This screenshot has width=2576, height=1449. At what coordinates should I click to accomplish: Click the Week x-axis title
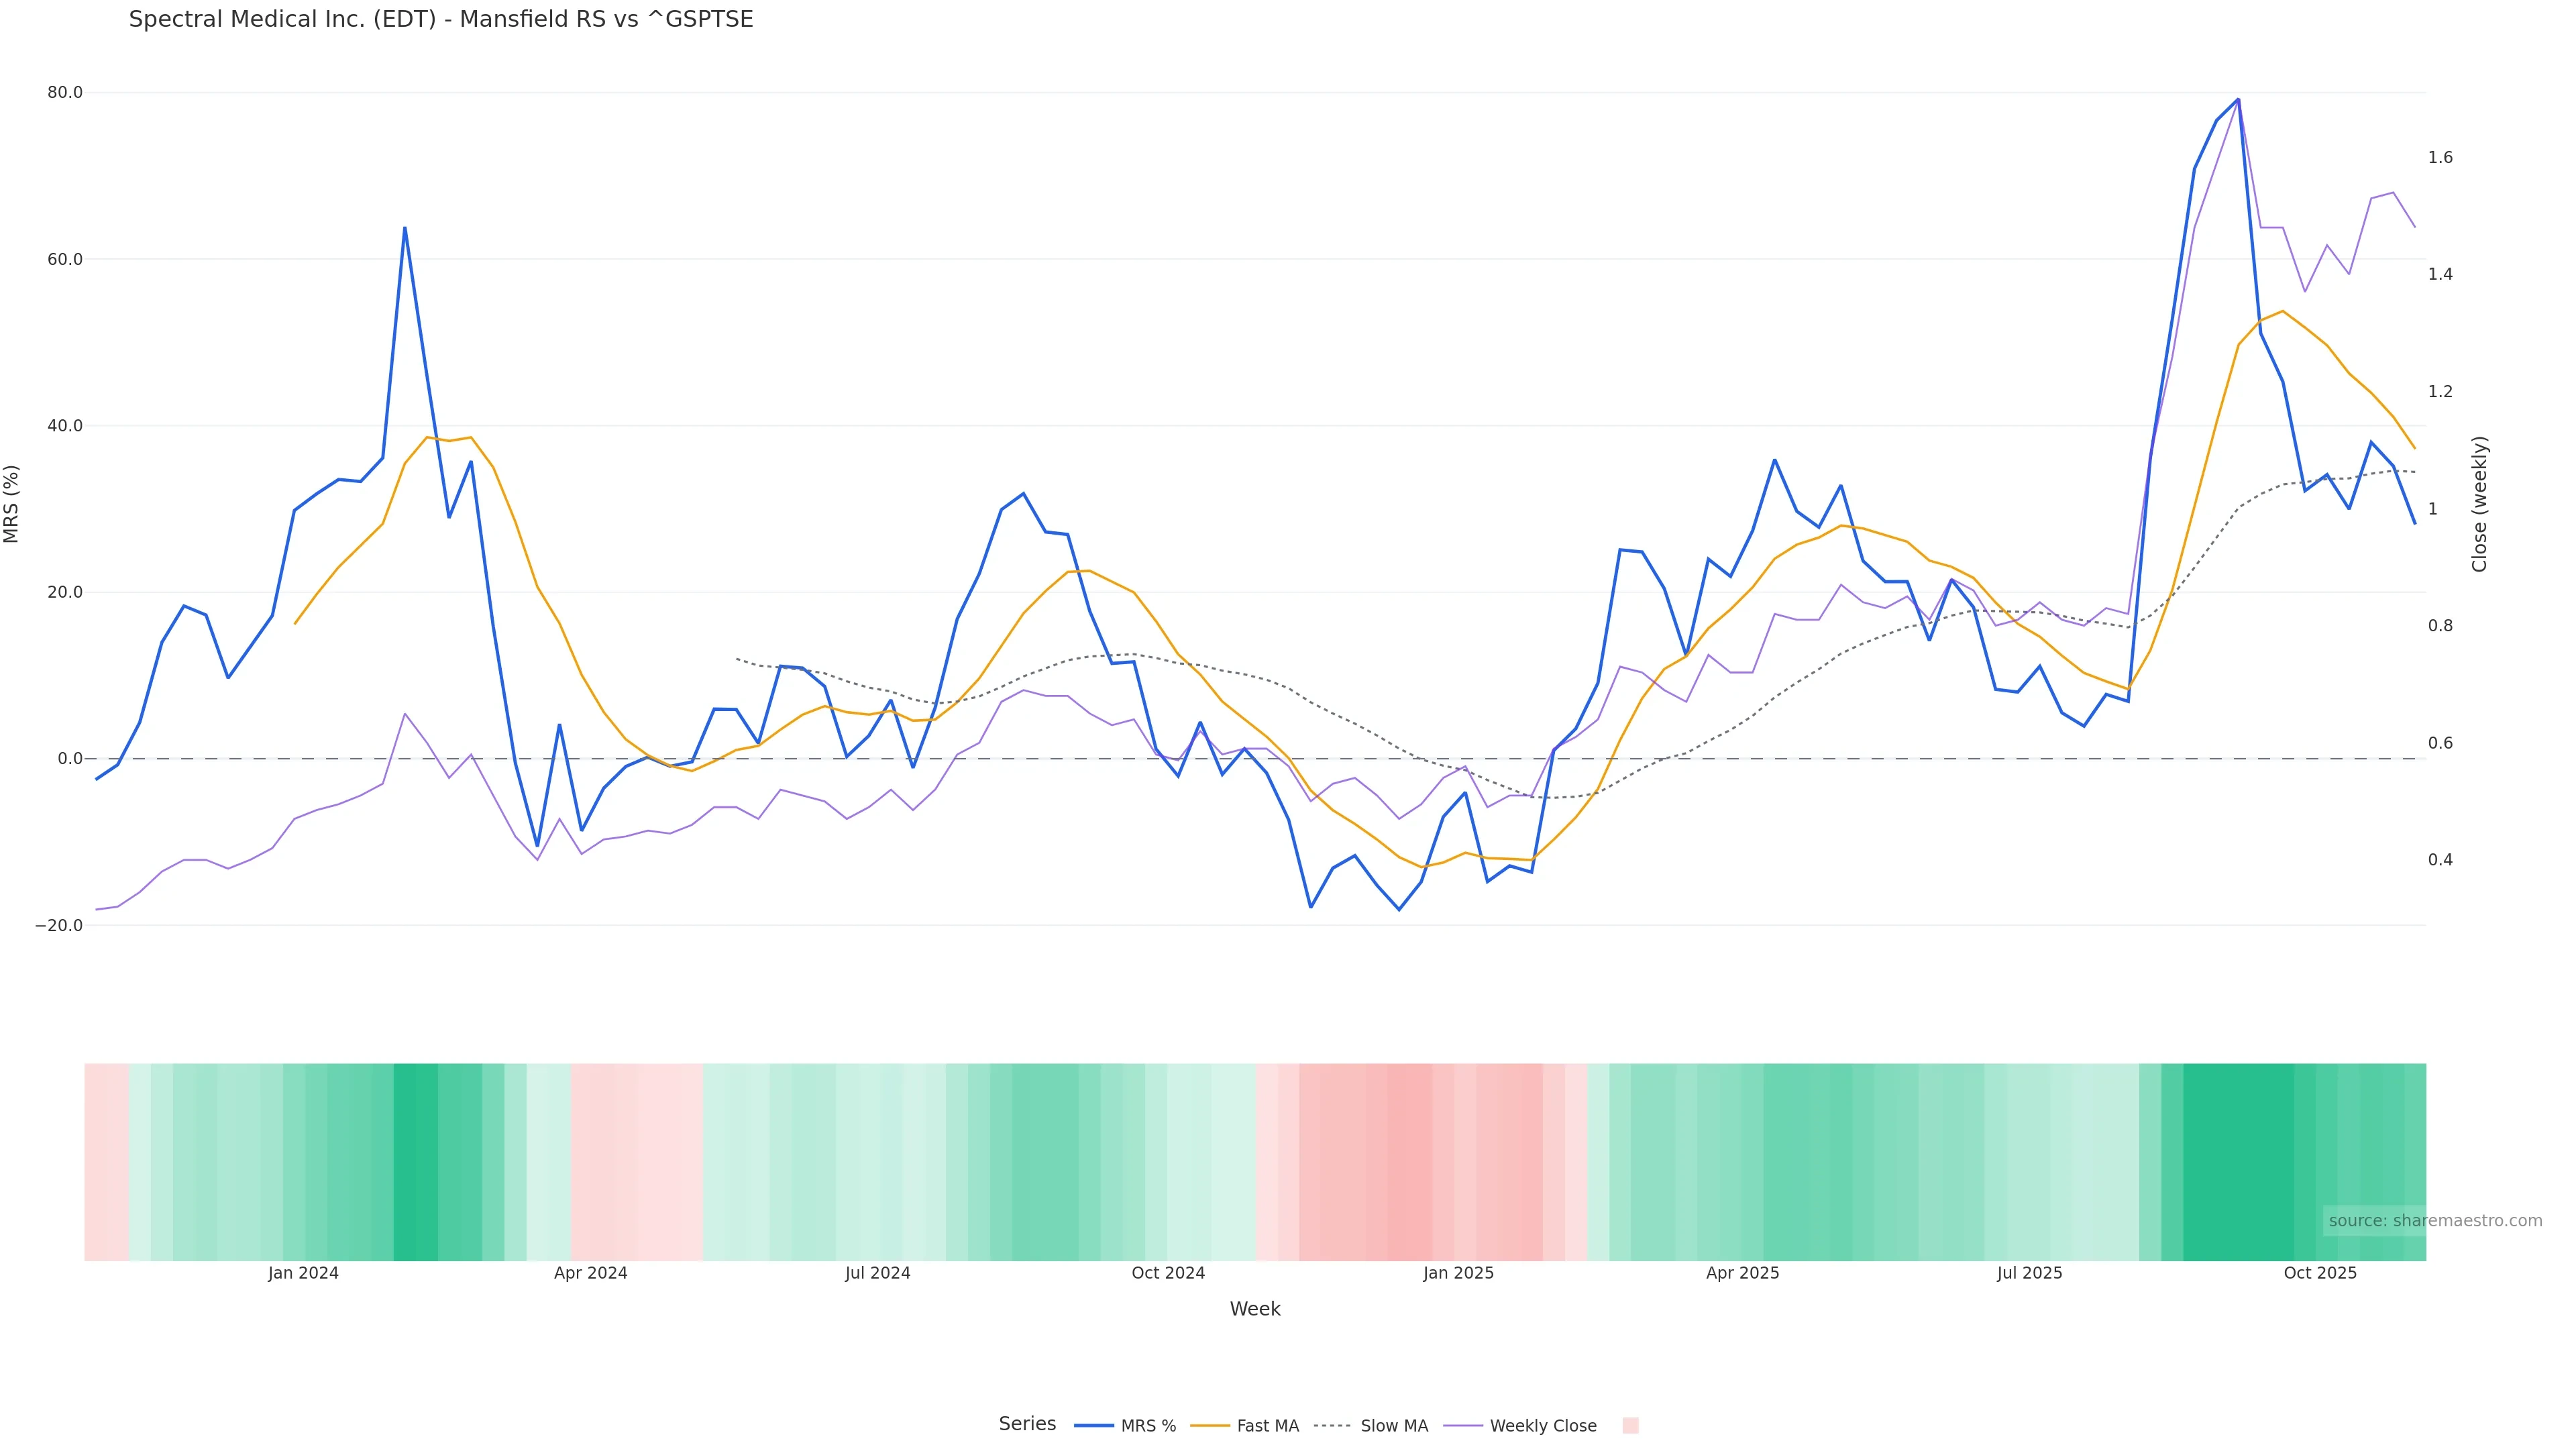1255,1309
